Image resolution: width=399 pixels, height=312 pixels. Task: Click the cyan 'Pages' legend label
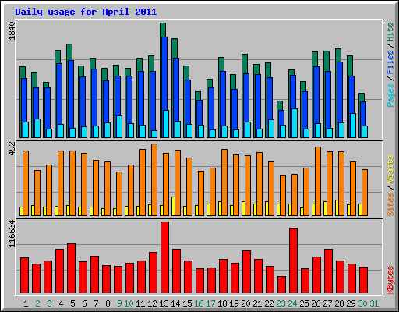[x=390, y=95]
